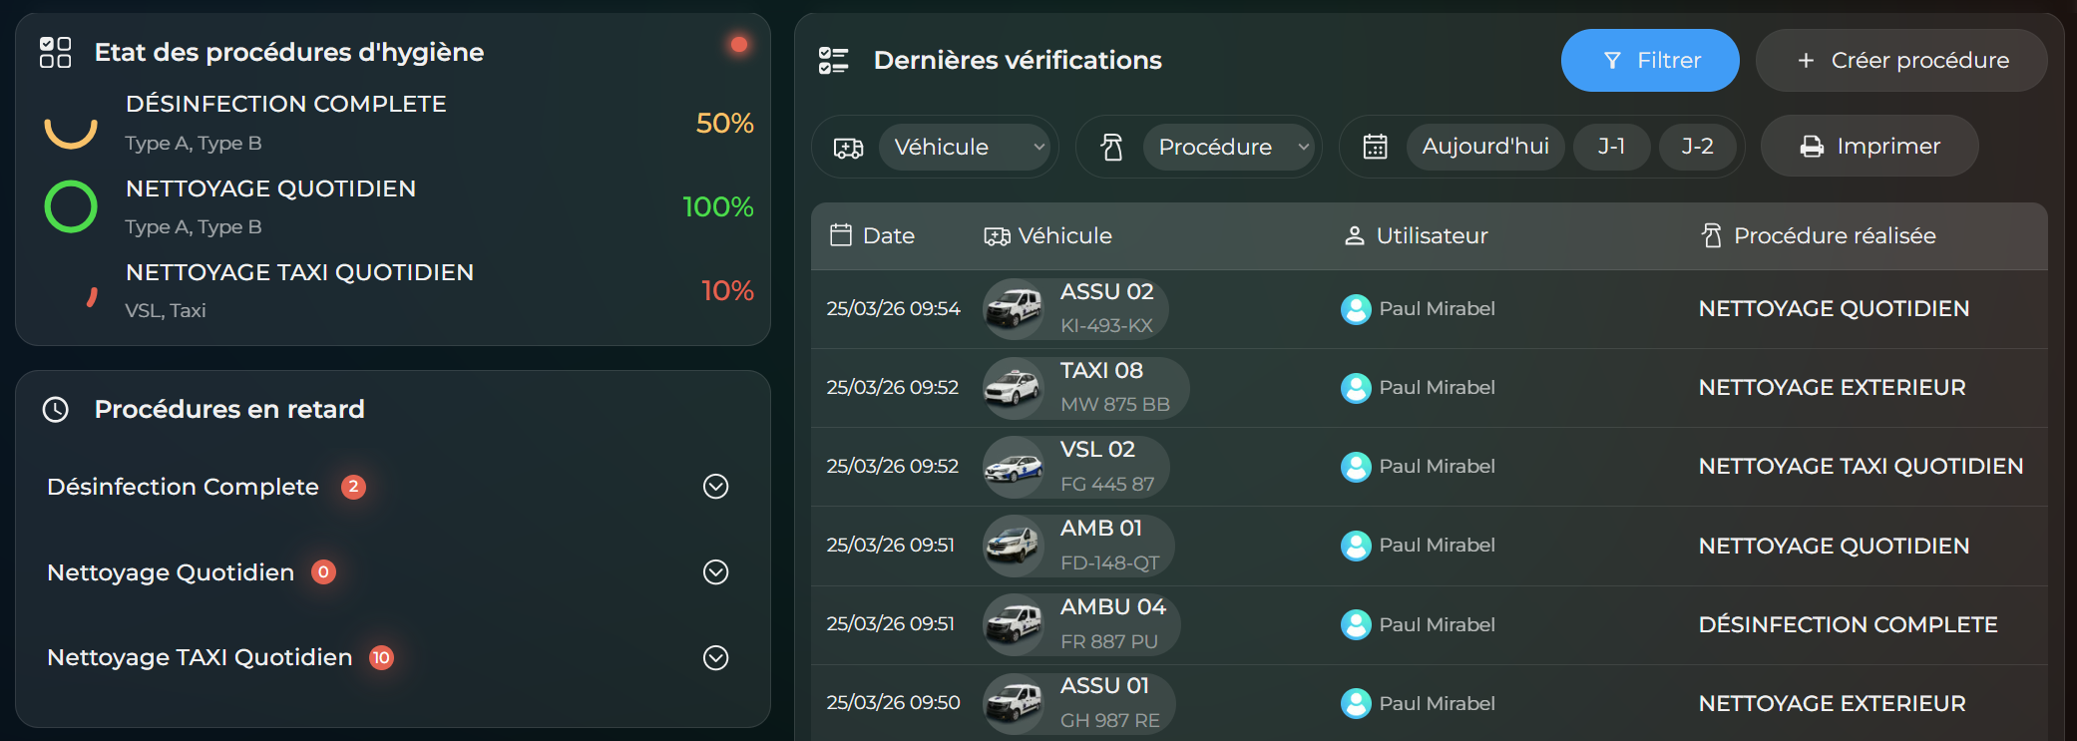Click the Imprimer button

[1869, 147]
